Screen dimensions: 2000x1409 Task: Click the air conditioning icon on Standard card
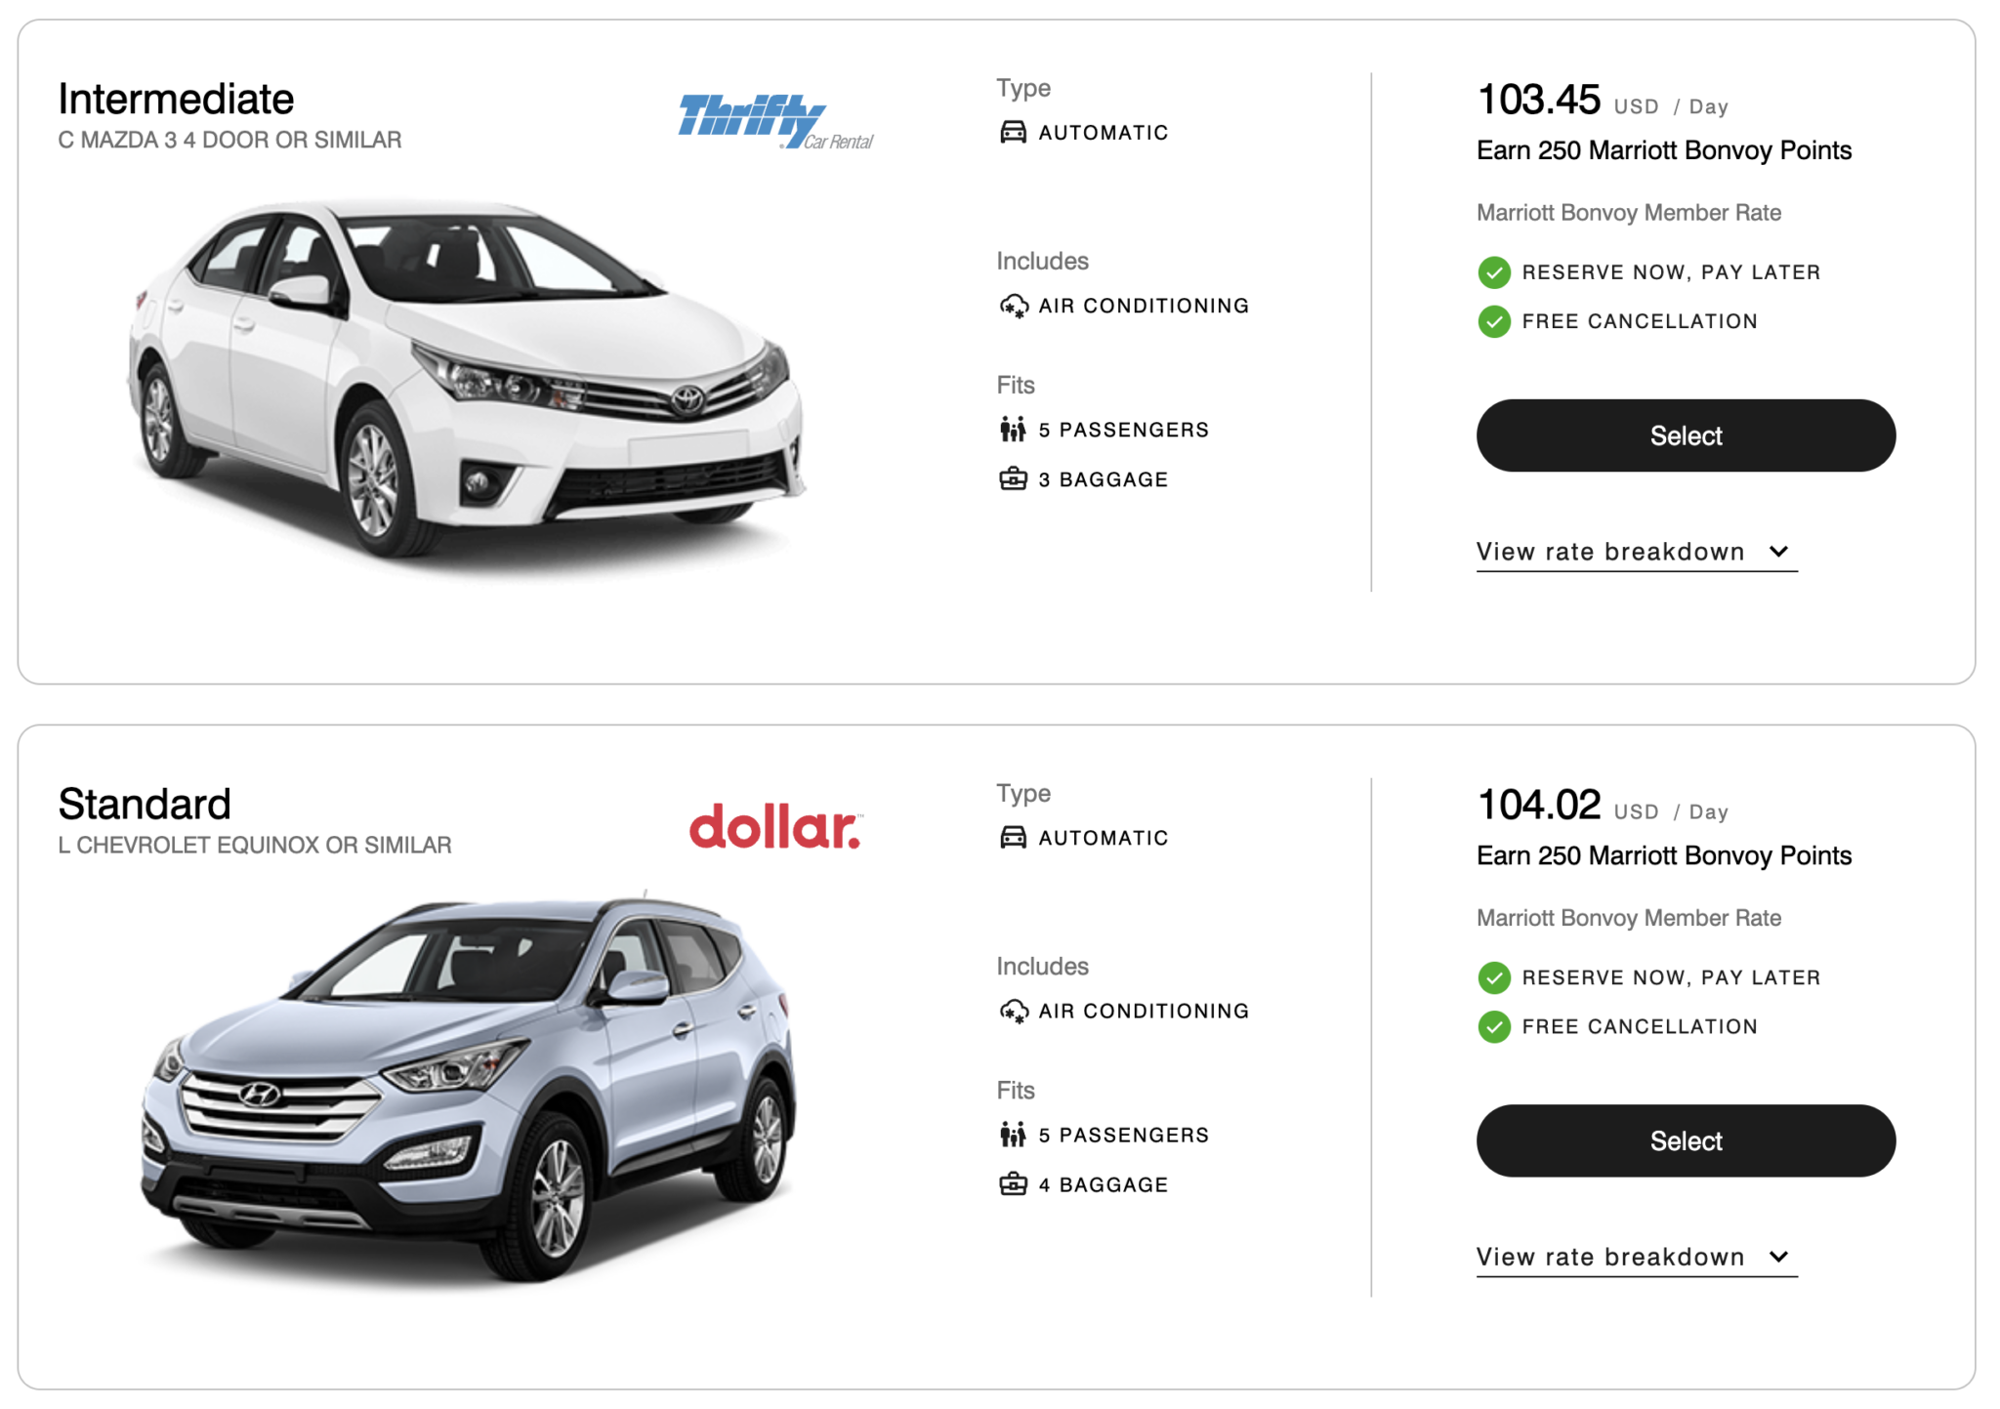click(1013, 1011)
